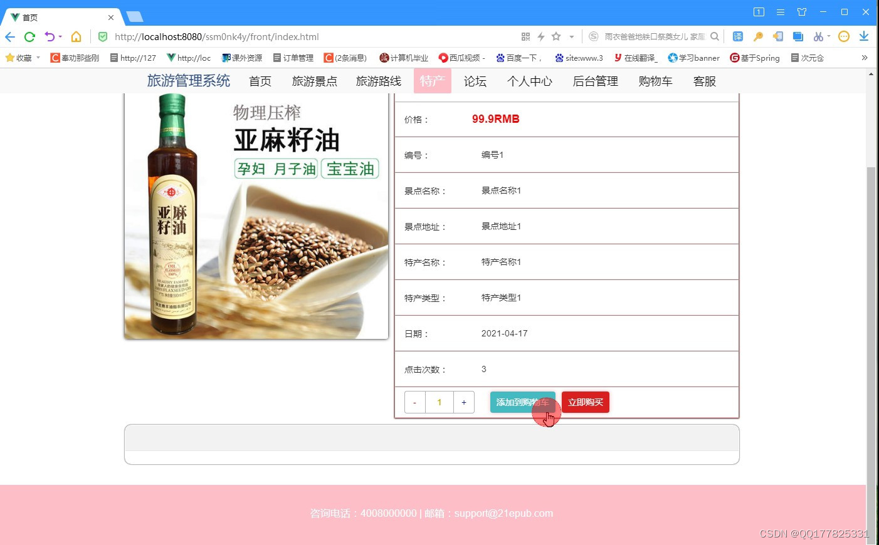The image size is (879, 545).
Task: Select the highlighted 特产 navigation item
Action: click(432, 81)
